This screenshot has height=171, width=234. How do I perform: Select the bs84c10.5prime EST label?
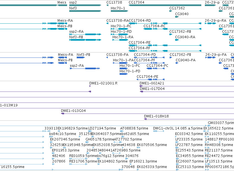tap(62, 134)
